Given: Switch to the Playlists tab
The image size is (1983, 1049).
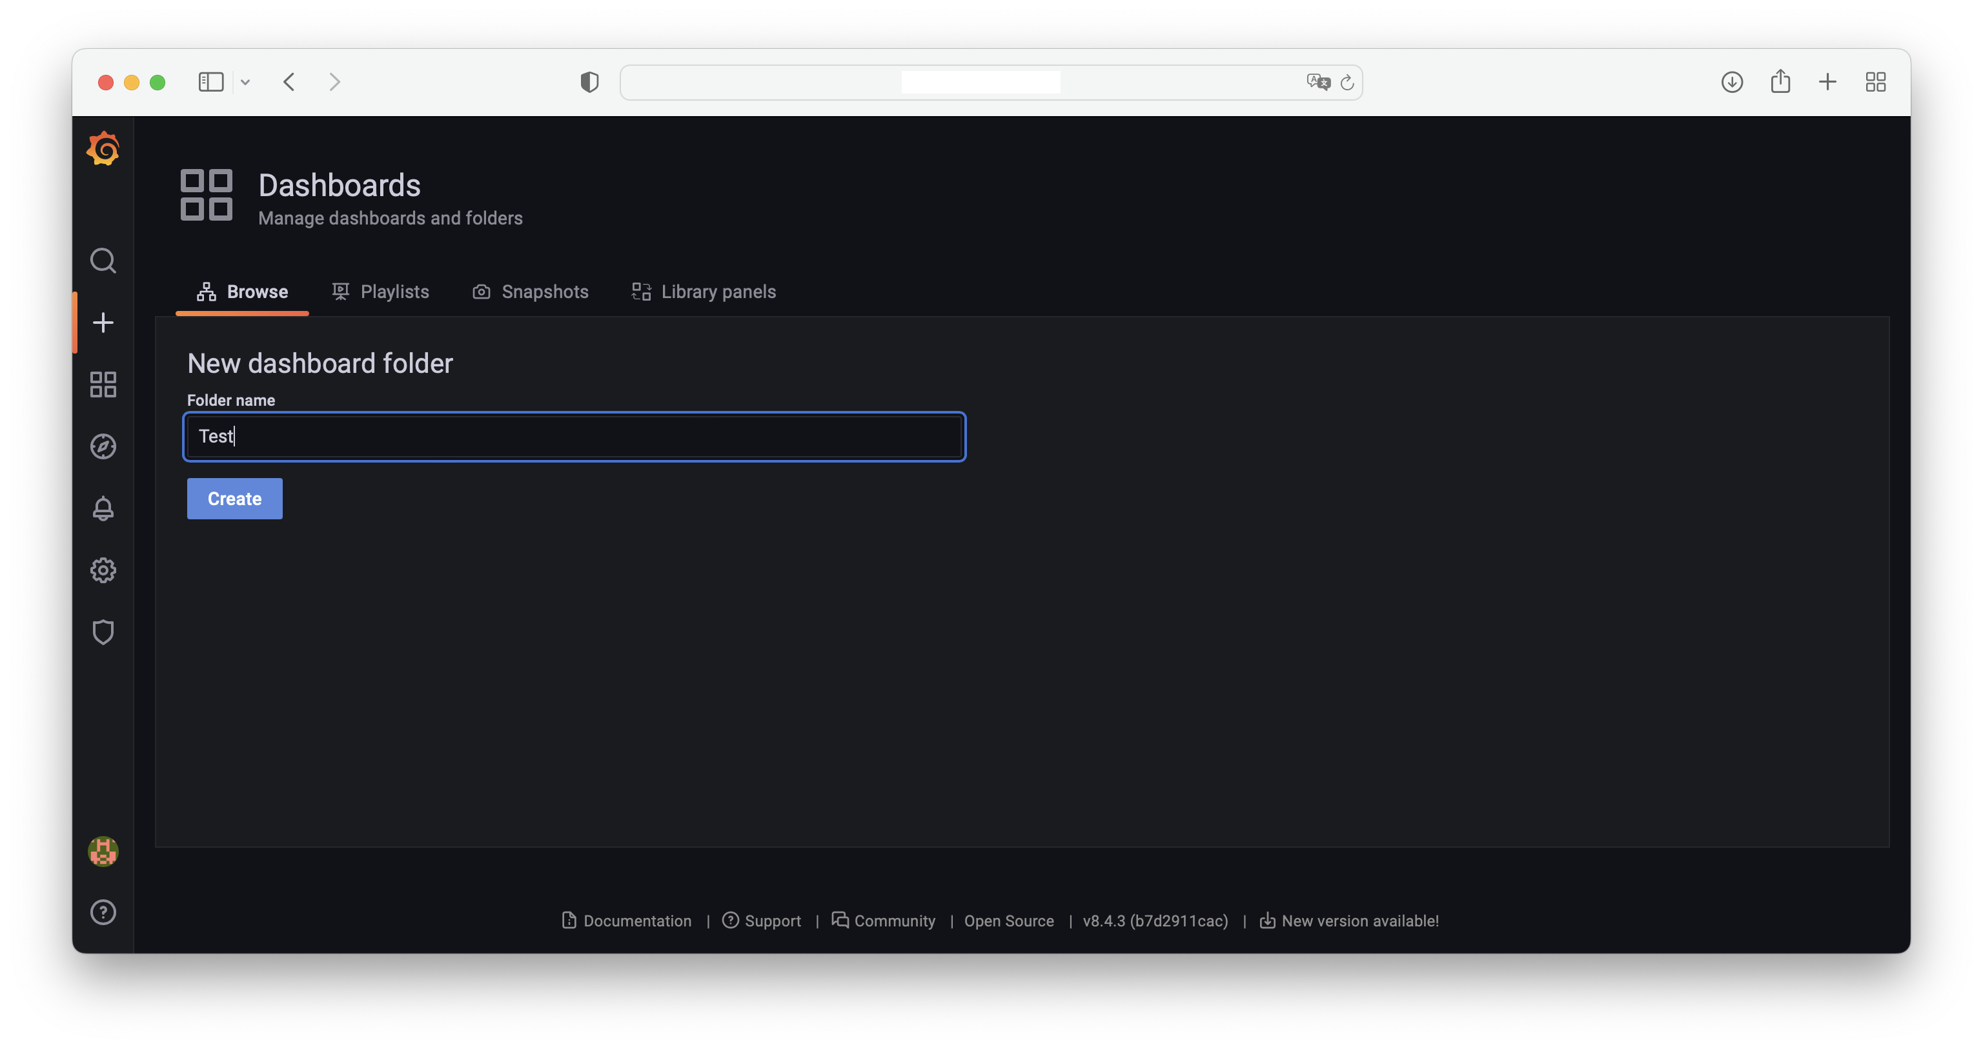Looking at the screenshot, I should (380, 292).
